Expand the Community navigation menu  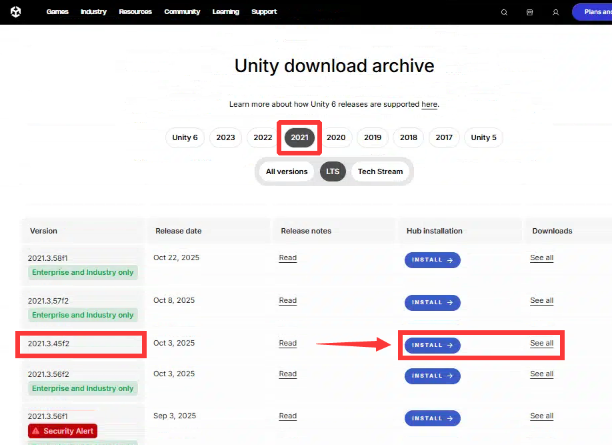point(182,12)
